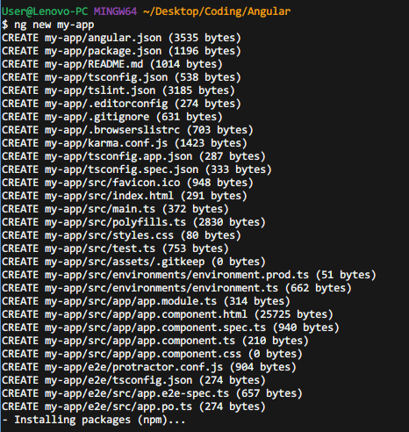
Task: Click the my-app/README.md line
Action: (112, 64)
